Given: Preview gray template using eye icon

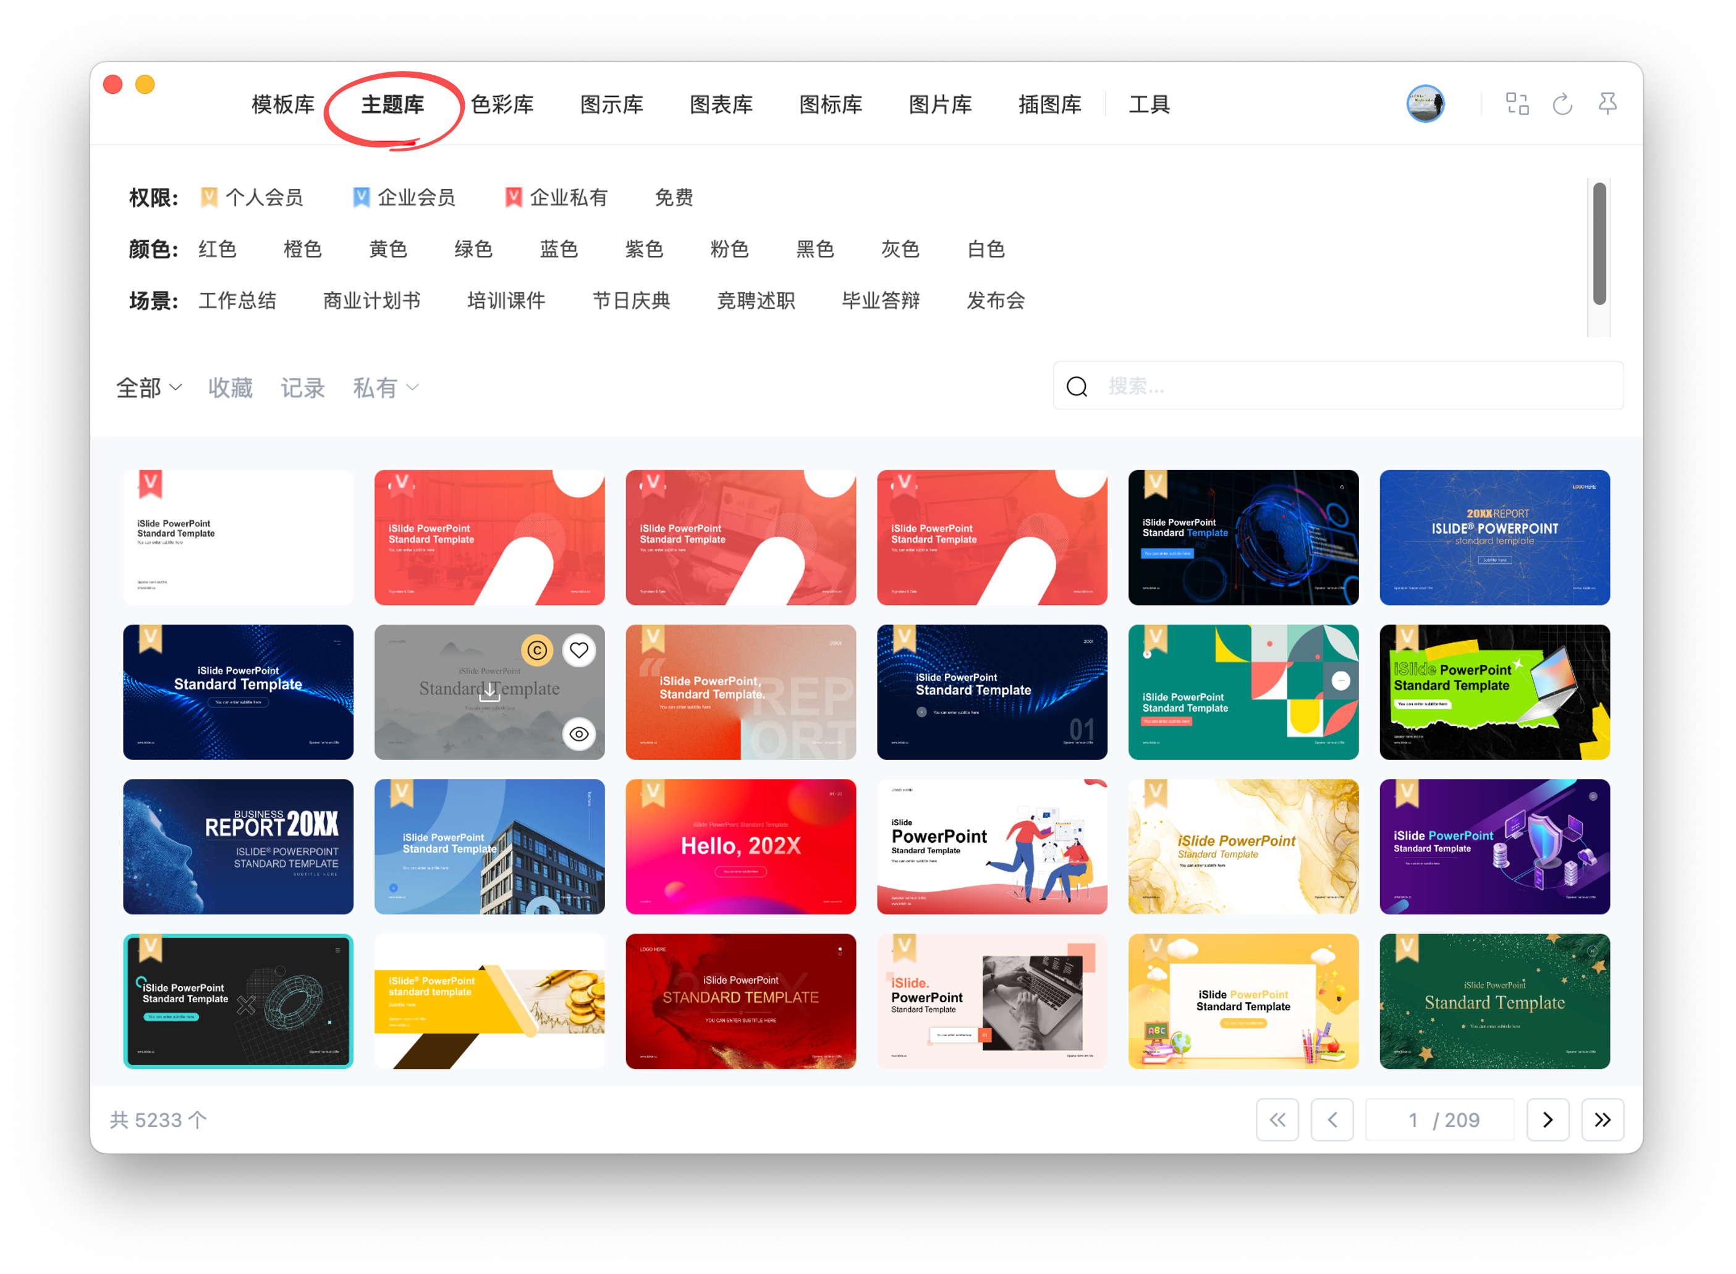Looking at the screenshot, I should (579, 734).
